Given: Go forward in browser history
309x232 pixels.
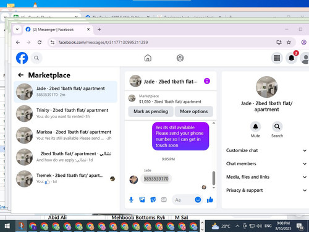Looking at the screenshot, I should (28, 42).
